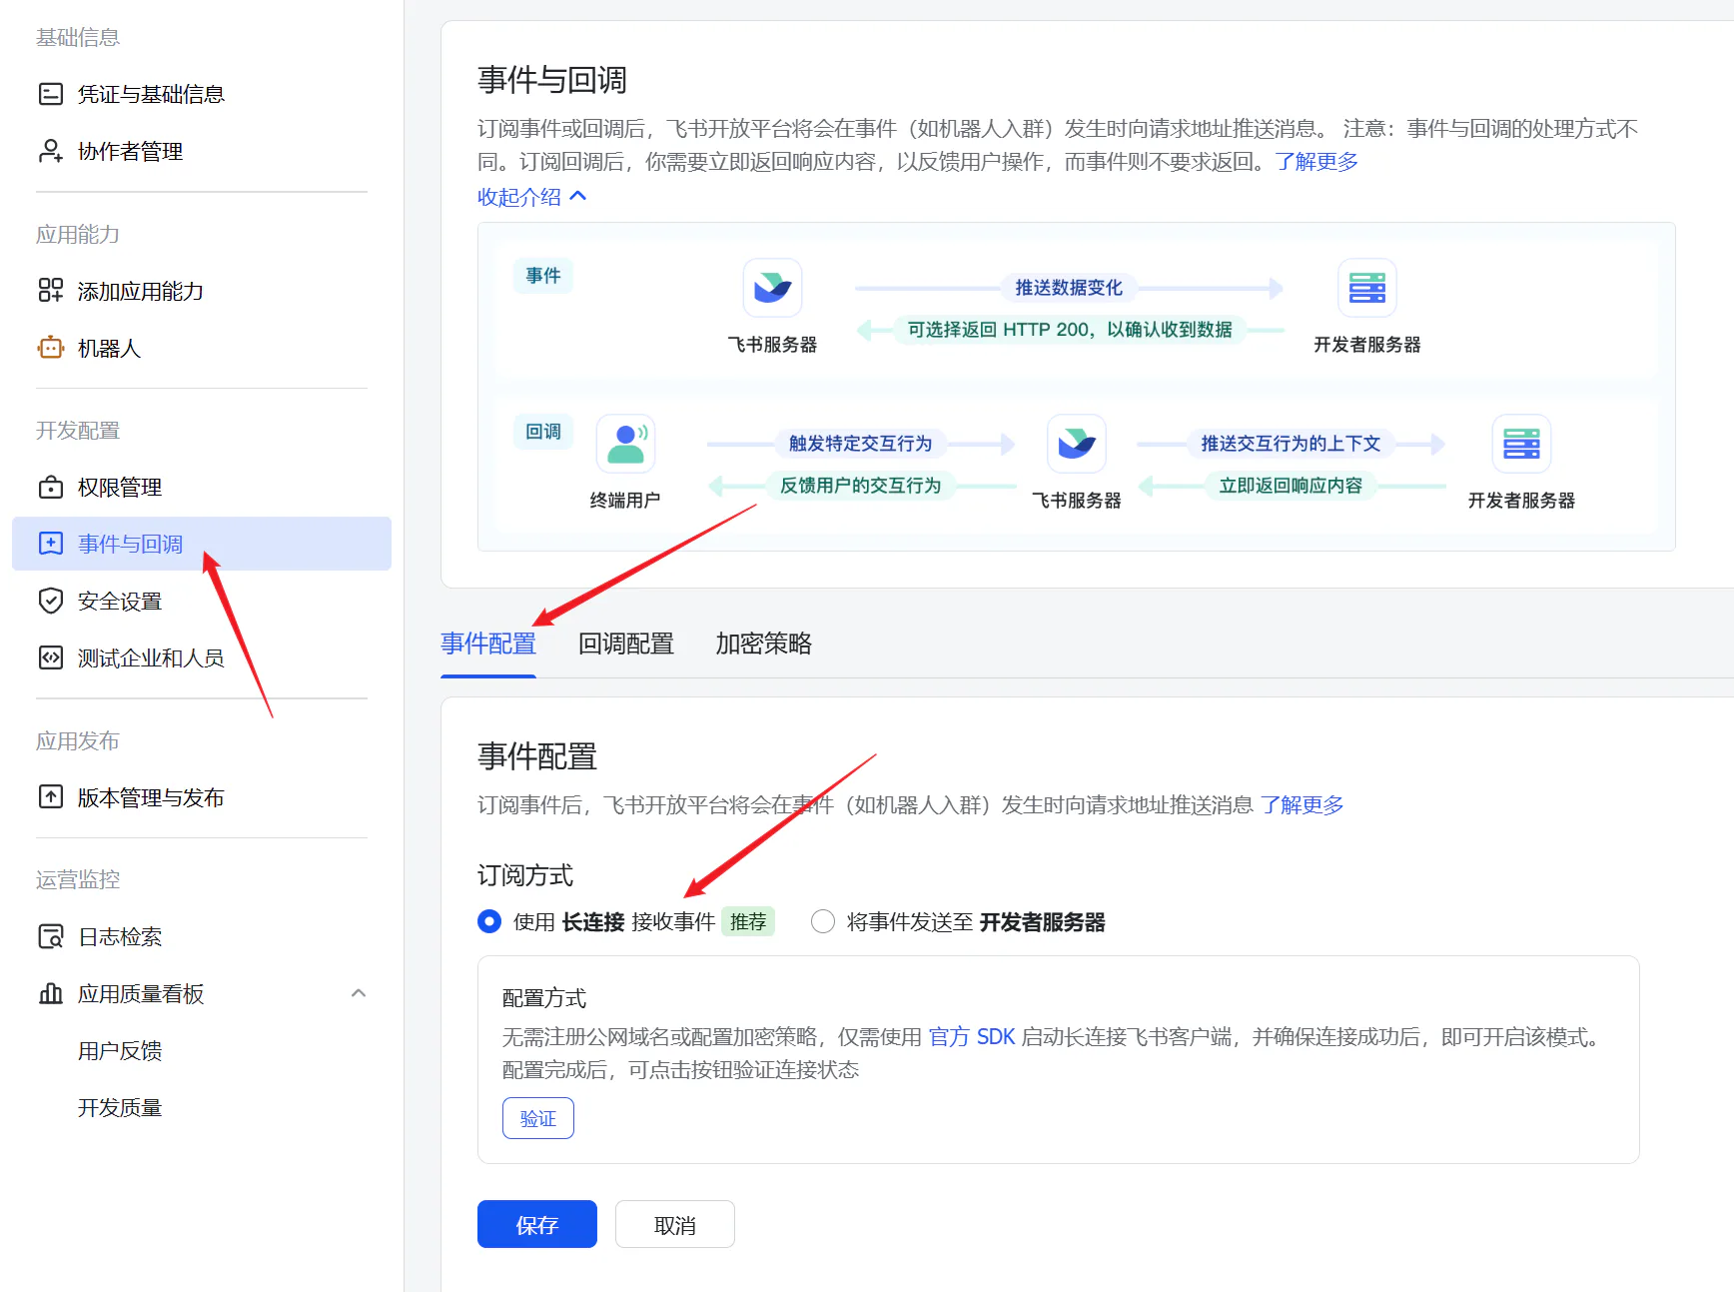
Task: Open 日志检索 menu item
Action: [202, 936]
